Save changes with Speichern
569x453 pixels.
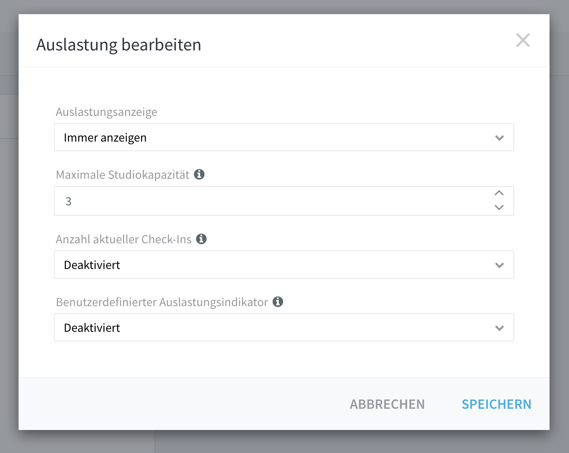click(x=496, y=404)
